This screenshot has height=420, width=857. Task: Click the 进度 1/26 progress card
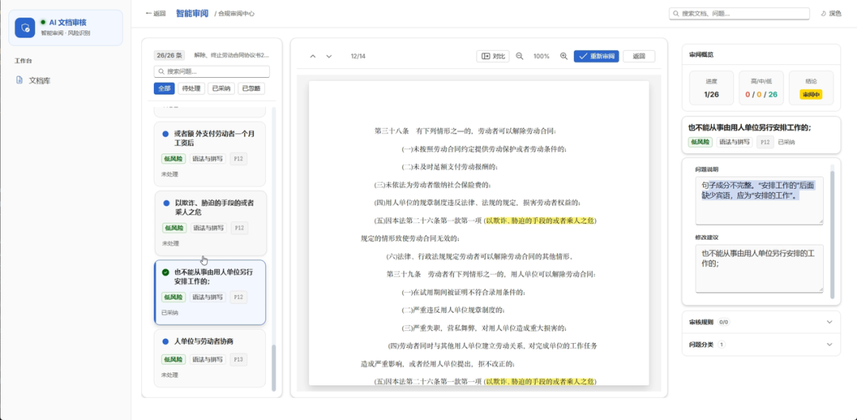[712, 88]
